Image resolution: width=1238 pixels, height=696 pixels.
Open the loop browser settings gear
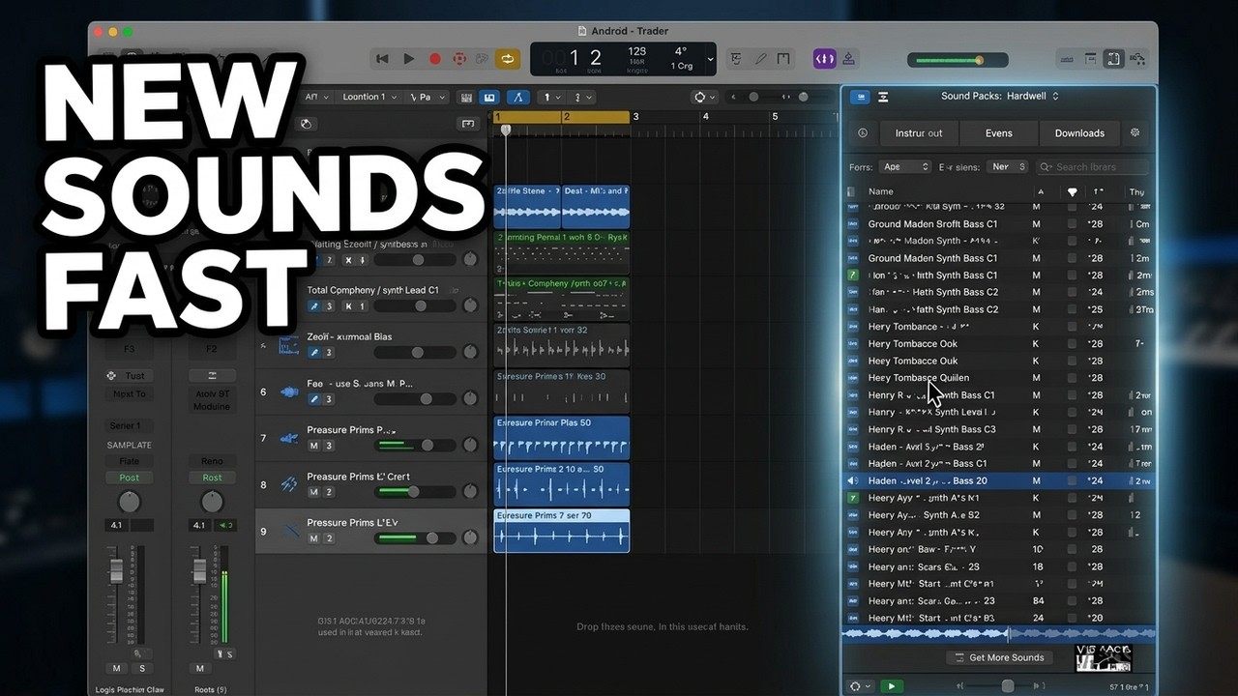[x=1135, y=132]
